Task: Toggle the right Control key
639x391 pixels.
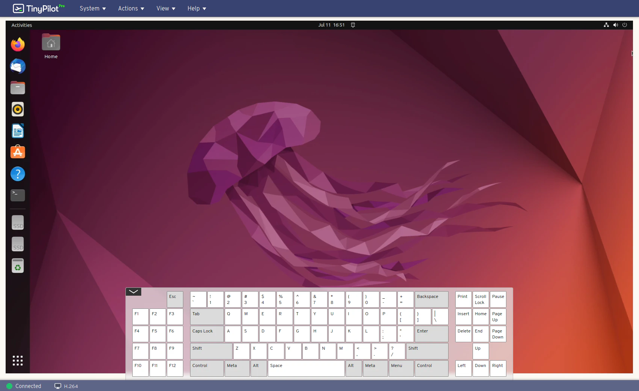Action: pos(432,368)
